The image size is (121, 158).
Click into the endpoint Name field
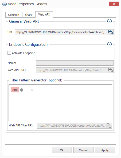tap(75, 63)
